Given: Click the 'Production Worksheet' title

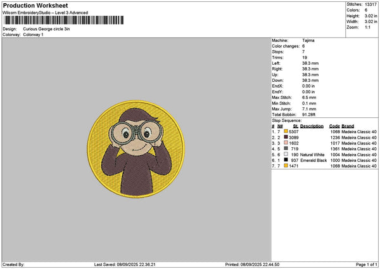Looking at the screenshot, I should coord(35,5).
